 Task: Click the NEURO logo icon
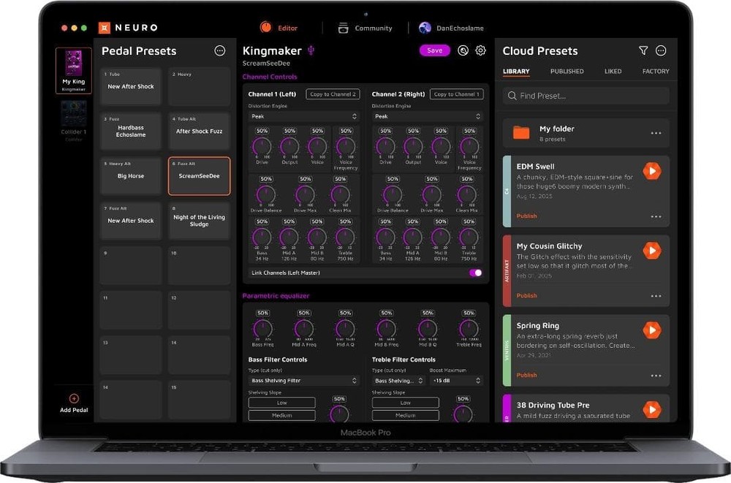pyautogui.click(x=105, y=28)
